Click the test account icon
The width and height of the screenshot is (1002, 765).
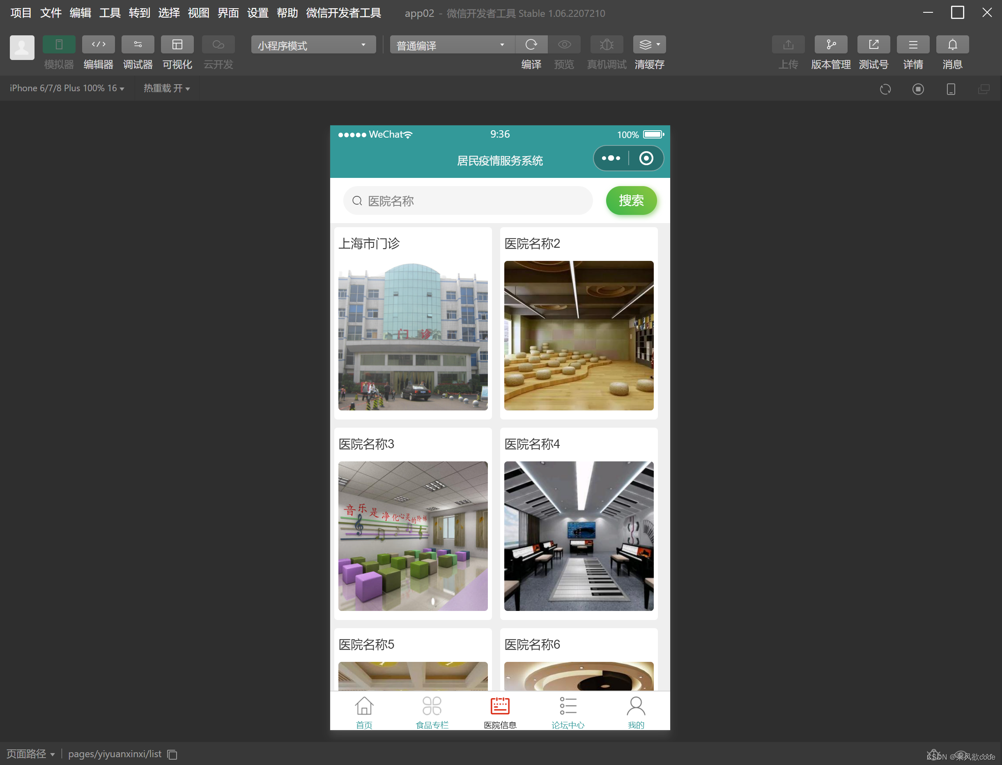[x=873, y=45]
